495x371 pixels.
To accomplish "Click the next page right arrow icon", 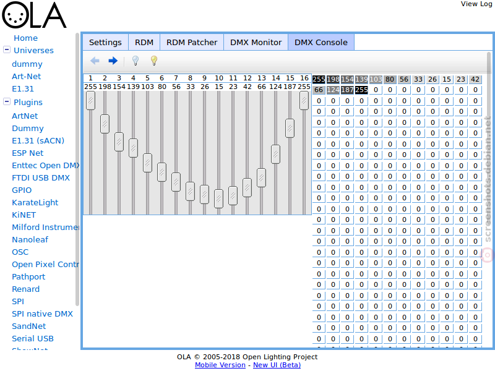I will [x=113, y=61].
